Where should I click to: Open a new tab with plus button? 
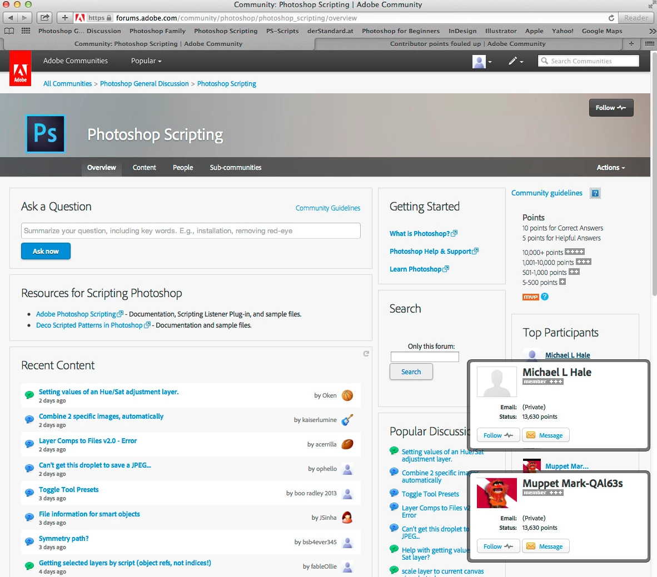[631, 43]
